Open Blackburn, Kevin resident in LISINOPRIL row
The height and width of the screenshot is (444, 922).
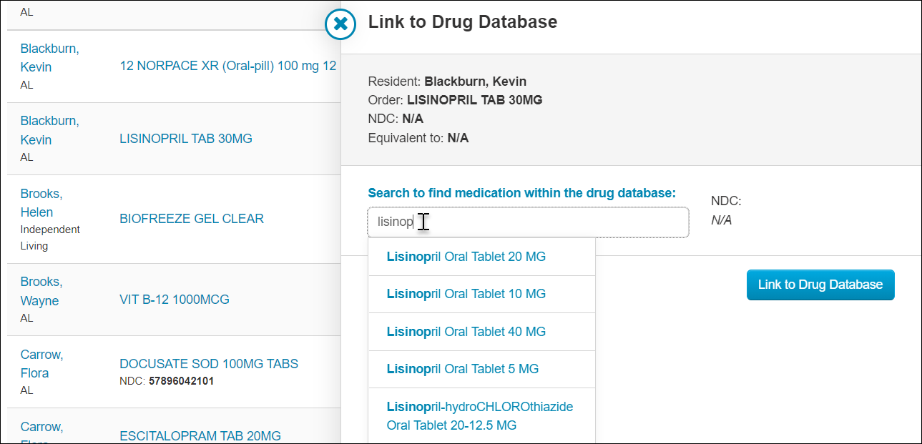point(49,130)
